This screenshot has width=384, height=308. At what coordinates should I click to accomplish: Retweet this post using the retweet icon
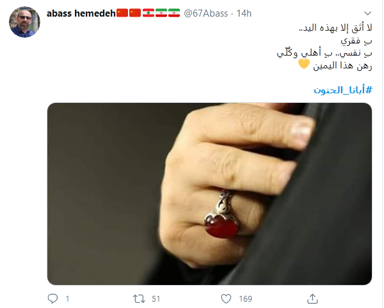(139, 298)
